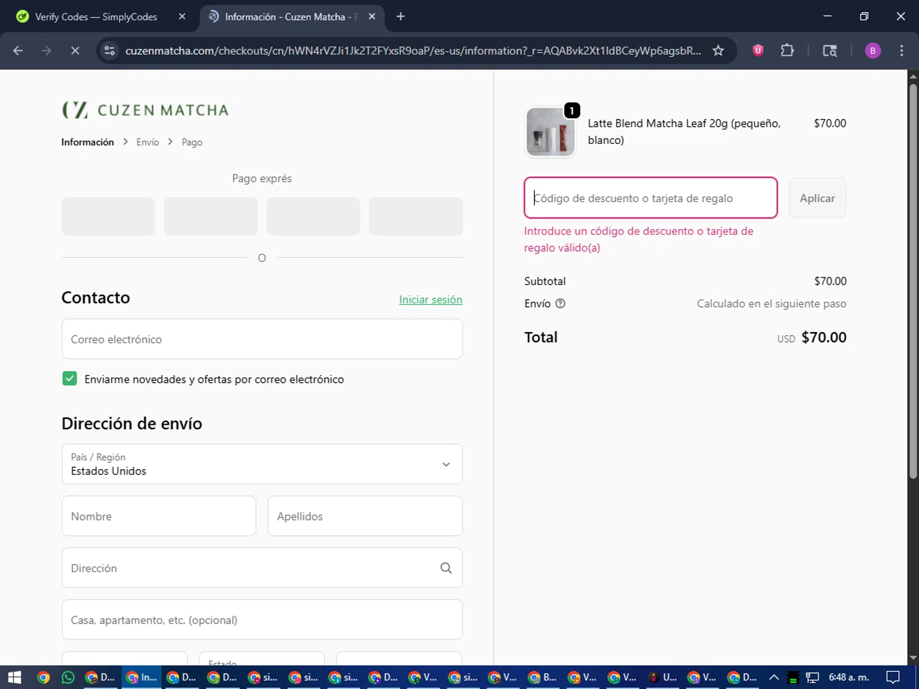
Task: Click the page vertical scrollbar
Action: 913,282
